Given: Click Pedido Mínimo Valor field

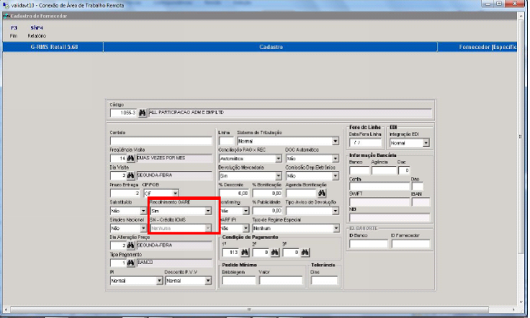Looking at the screenshot, I should click(x=281, y=281).
